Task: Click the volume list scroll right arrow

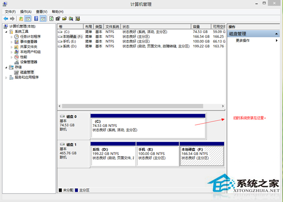Action: coord(223,106)
